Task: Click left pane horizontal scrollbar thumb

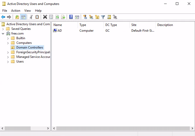Action: tap(18, 128)
